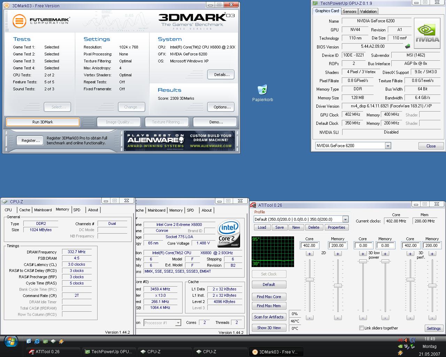Click 'Score: 2309 3DMarks' result text

tap(176, 98)
